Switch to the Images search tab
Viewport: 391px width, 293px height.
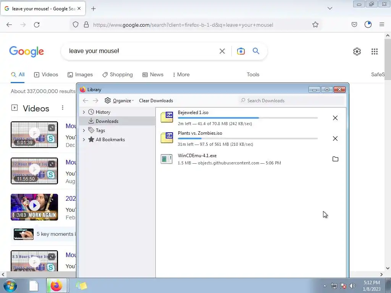[x=80, y=75]
